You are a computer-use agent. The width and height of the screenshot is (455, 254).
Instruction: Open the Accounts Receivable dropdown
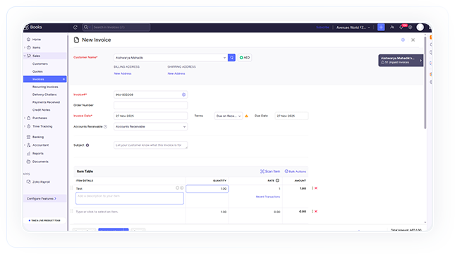tap(150, 126)
